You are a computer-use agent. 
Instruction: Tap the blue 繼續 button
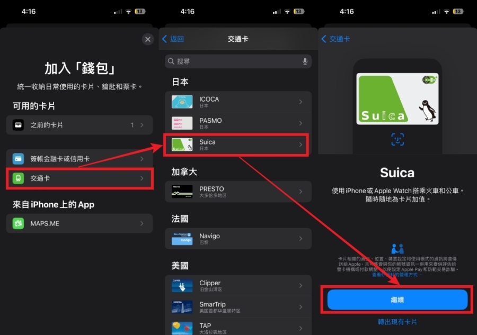click(397, 300)
